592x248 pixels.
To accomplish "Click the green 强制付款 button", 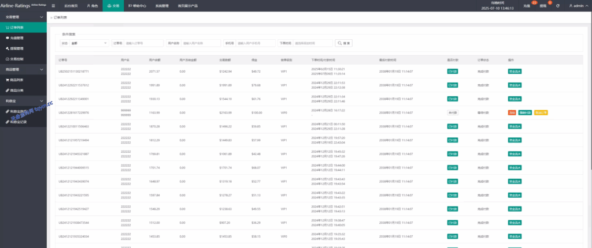I will pyautogui.click(x=525, y=112).
